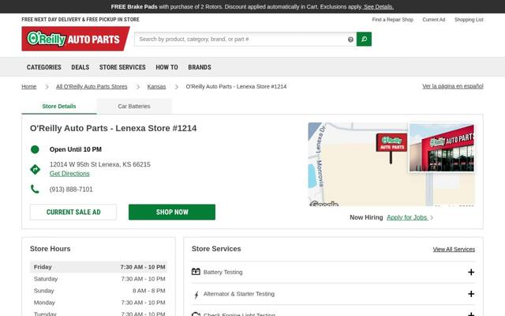
Task: Click the Alternator & Starter Testing label
Action: pos(239,294)
